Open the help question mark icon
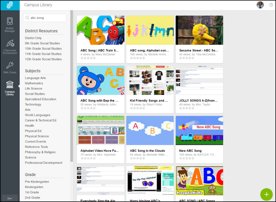Screen dimensions: 276x202 (x=271, y=5)
